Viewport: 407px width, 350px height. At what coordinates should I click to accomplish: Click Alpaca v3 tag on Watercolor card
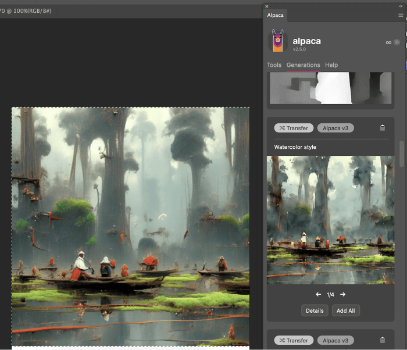[335, 128]
